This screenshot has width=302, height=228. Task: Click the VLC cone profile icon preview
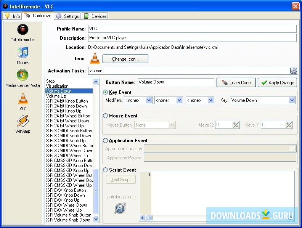[95, 58]
